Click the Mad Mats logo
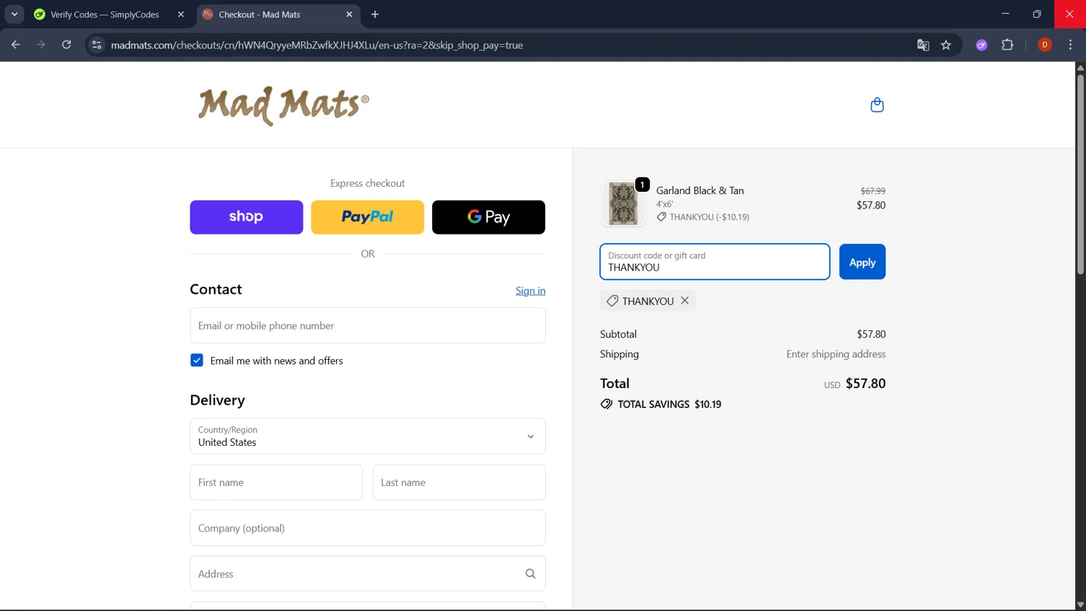Screen dimensions: 1086x611 [x=283, y=106]
